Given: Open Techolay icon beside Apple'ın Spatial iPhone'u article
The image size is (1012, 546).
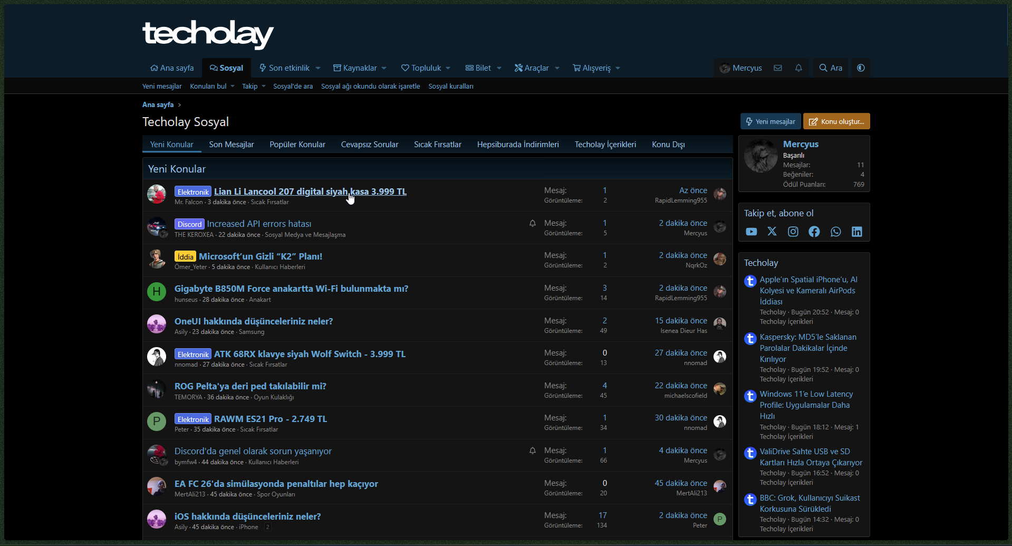Looking at the screenshot, I should 750,281.
